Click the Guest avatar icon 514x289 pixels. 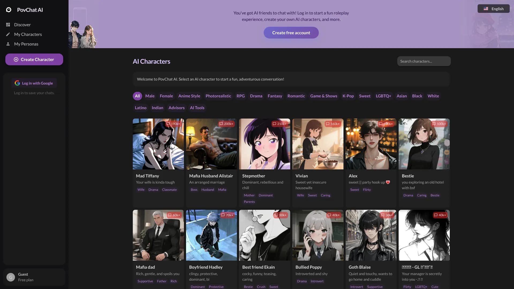[x=11, y=277]
